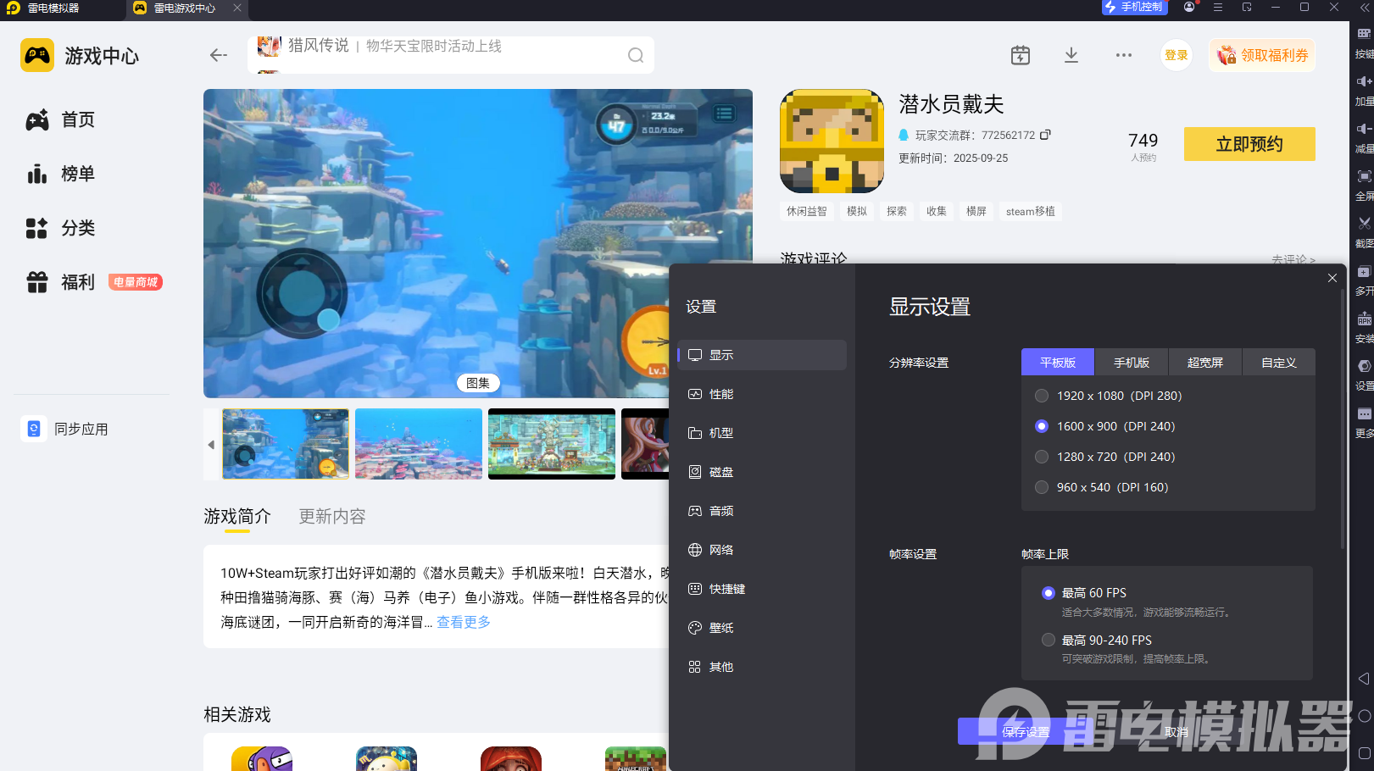Switch to 游戏简介 tab
This screenshot has height=771, width=1374.
click(x=237, y=516)
